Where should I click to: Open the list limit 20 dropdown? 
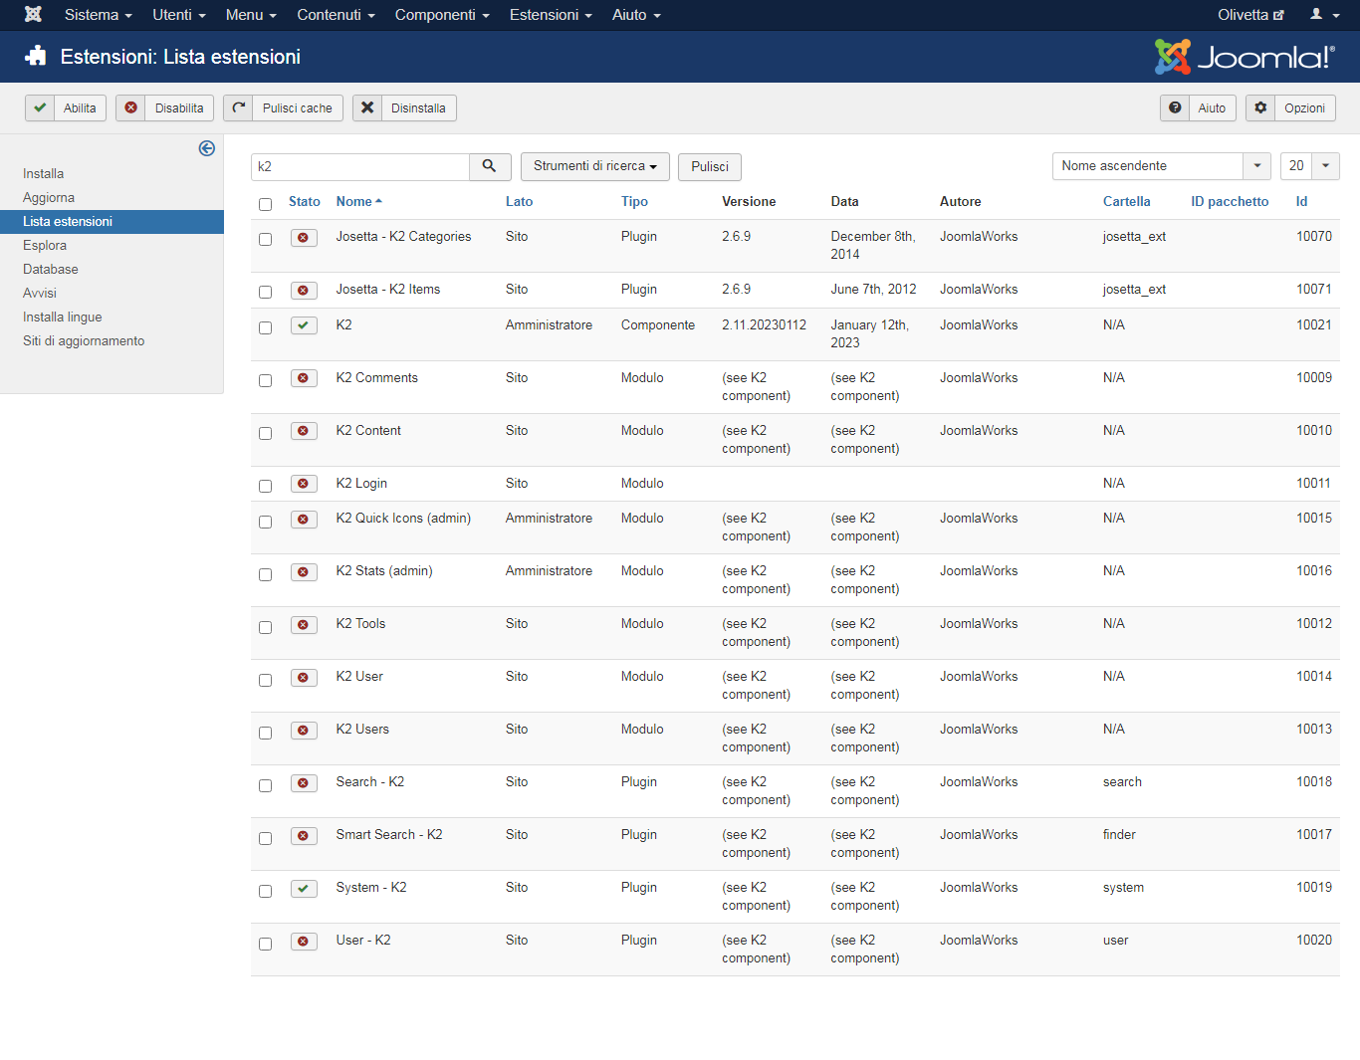click(1309, 166)
